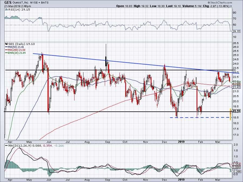The width and height of the screenshot is (243, 182).
Task: Click the green EMA(20) line marker in legend
Action: 6,53
